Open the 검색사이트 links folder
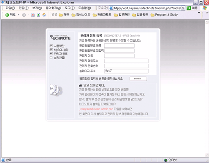 click(x=81, y=15)
